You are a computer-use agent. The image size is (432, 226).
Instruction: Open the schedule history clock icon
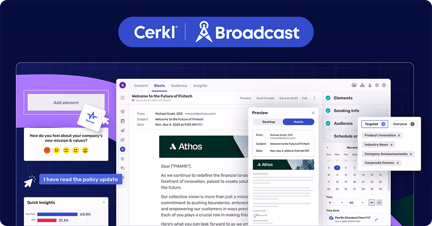click(x=122, y=111)
